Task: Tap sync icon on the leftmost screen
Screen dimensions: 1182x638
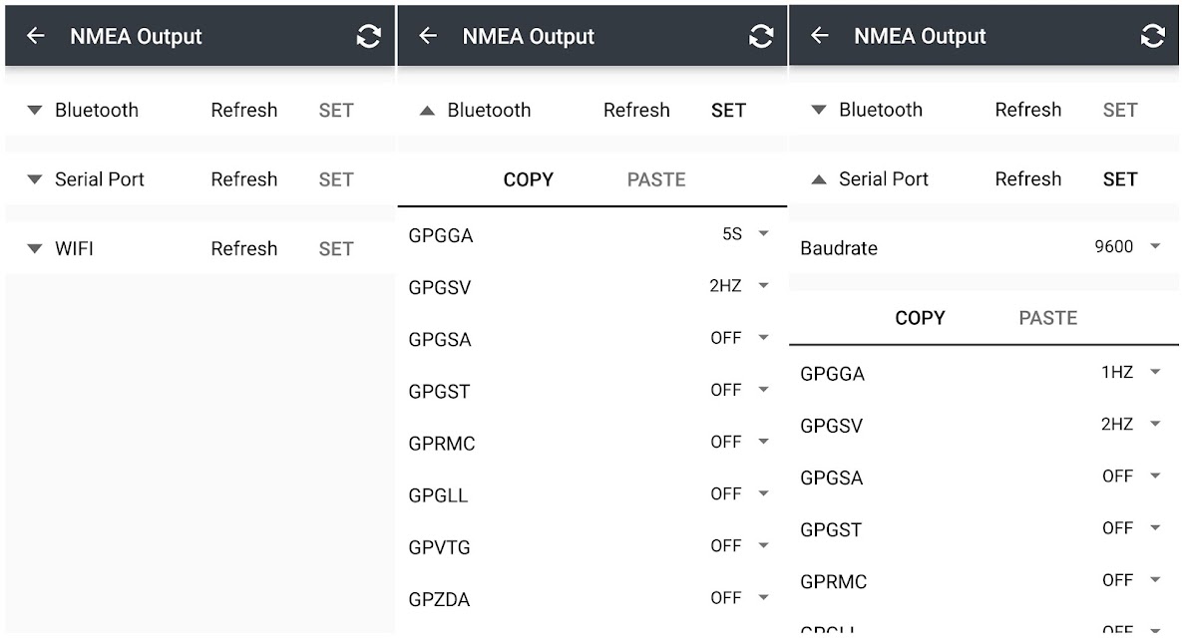Action: (369, 37)
